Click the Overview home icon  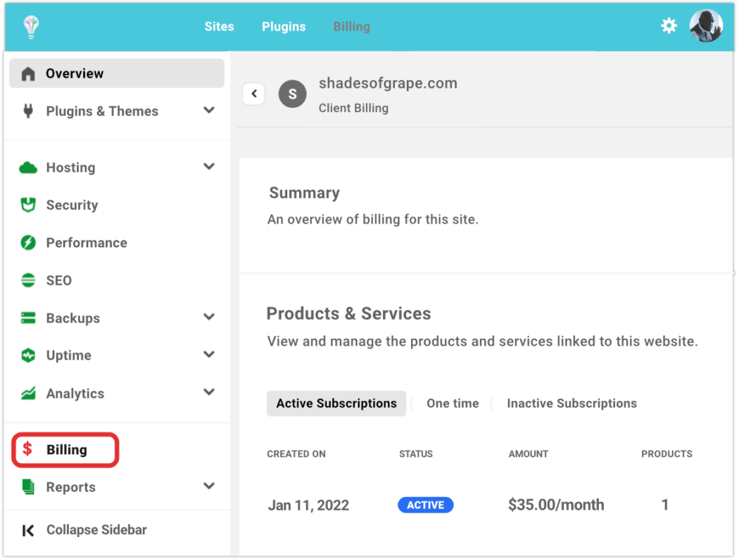(x=28, y=73)
